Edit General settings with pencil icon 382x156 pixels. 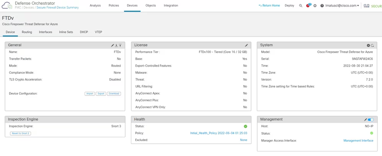click(112, 45)
